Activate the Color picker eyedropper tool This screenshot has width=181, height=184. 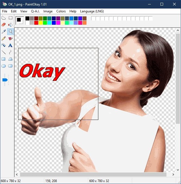click(4, 32)
